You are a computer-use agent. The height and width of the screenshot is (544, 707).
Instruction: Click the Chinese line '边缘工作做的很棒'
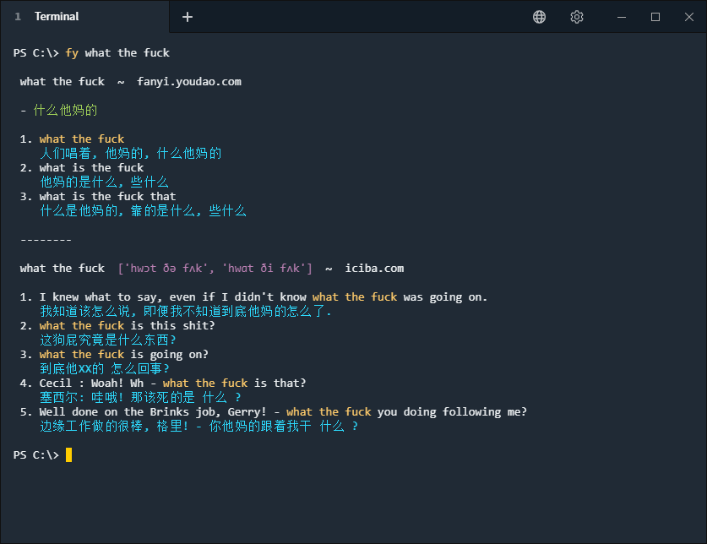199,427
